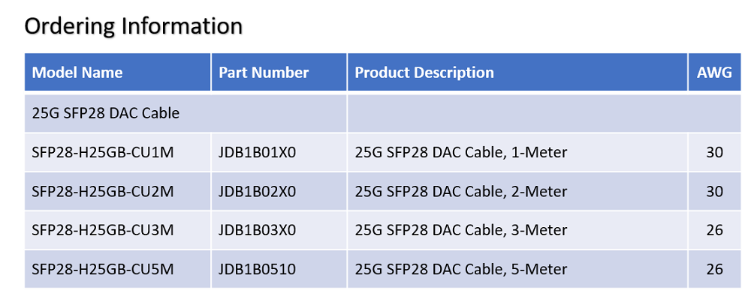Click the 3-Meter cable description cell

(517, 230)
